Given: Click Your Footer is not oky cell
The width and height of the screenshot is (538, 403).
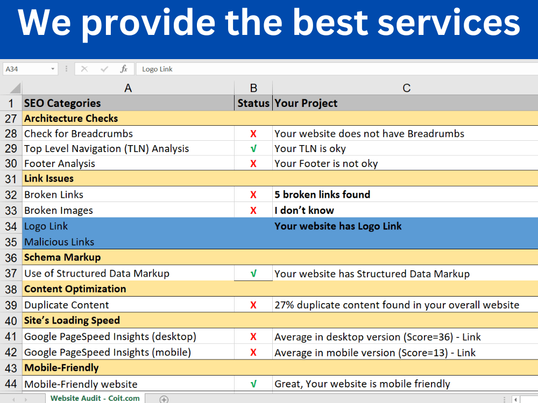Looking at the screenshot, I should tap(406, 163).
